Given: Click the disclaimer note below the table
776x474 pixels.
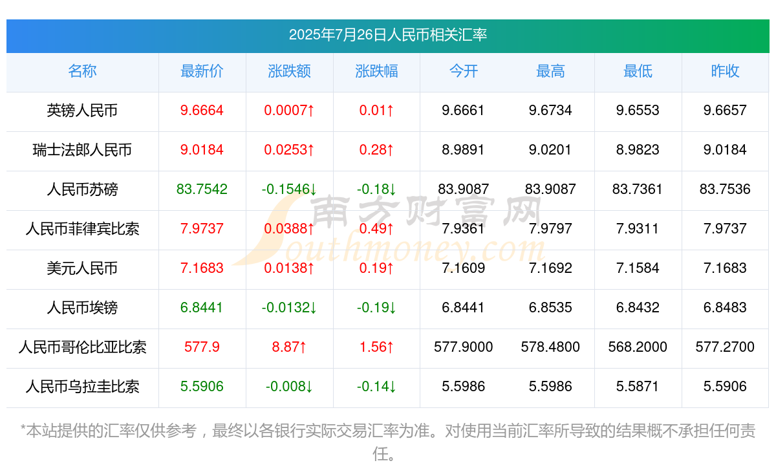Looking at the screenshot, I should 388,442.
